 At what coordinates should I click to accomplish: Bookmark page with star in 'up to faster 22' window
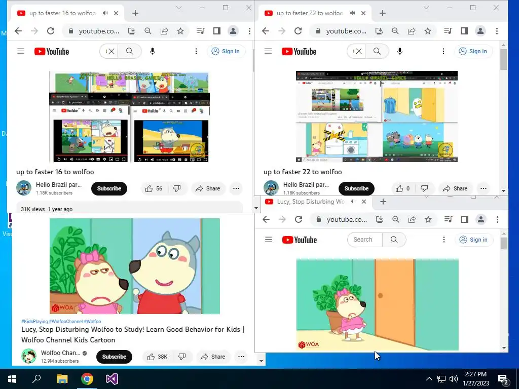click(x=428, y=31)
